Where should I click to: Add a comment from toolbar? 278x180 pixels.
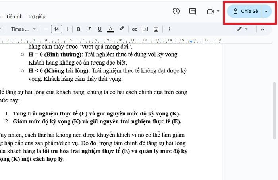point(145,29)
